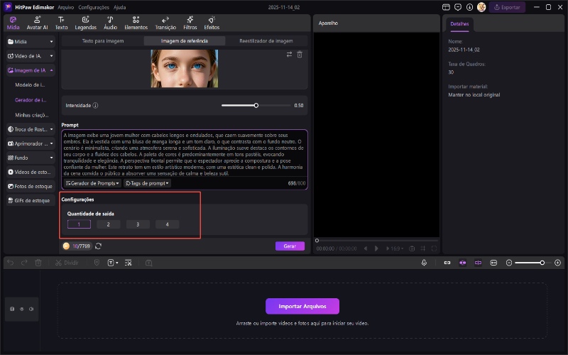
Task: Click the Gerar button
Action: coord(290,246)
